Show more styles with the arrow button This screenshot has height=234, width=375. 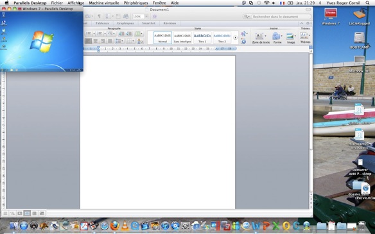[235, 37]
